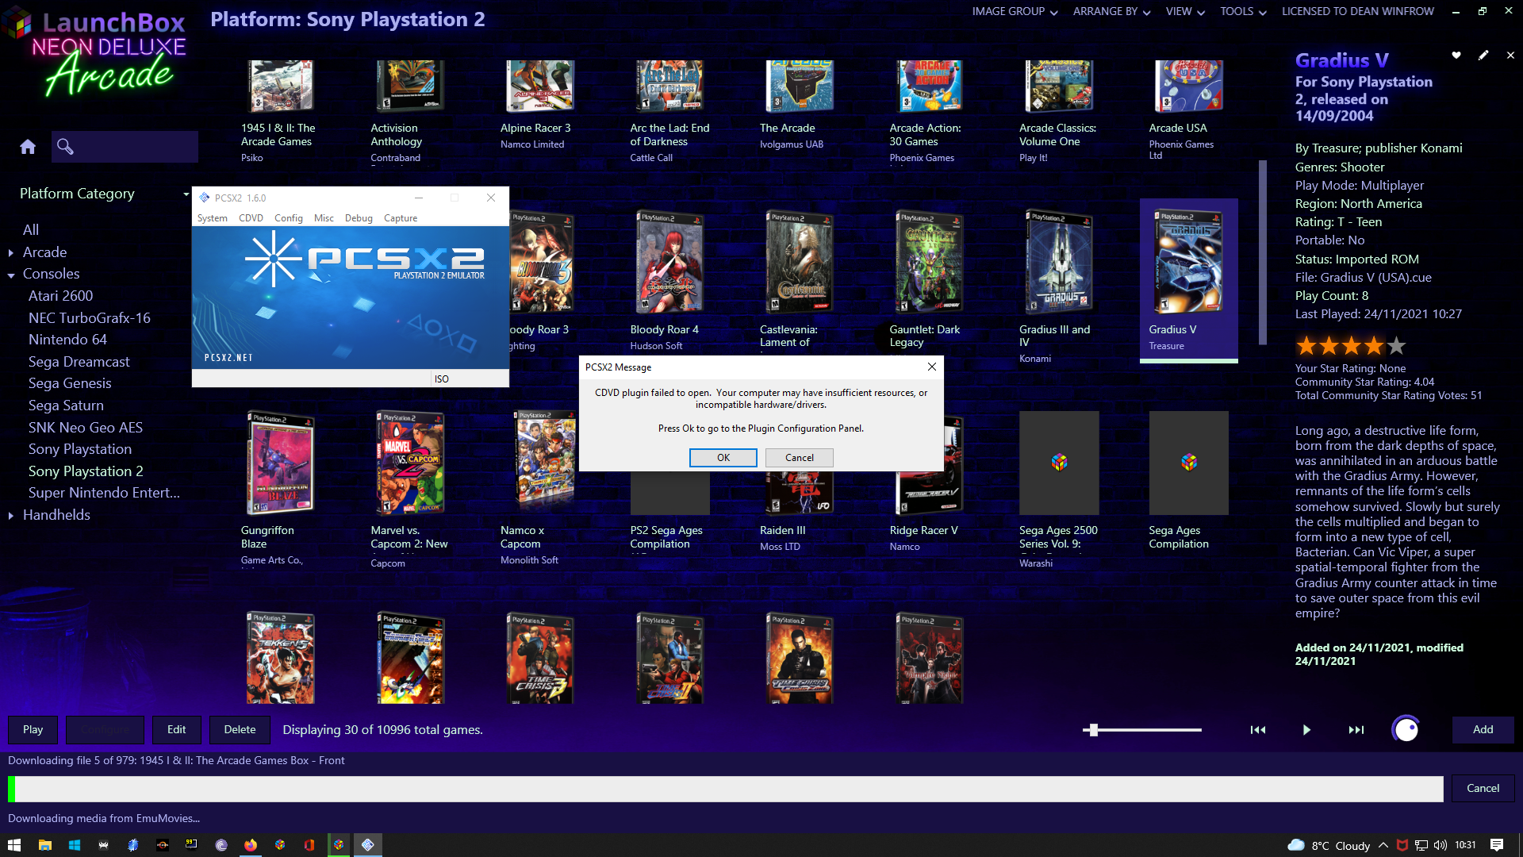
Task: Cancel the EmuMovies media download
Action: (1483, 788)
